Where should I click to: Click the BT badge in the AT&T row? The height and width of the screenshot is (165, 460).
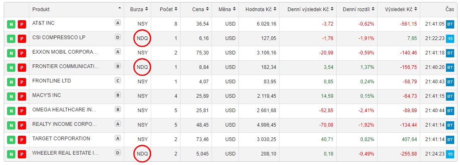[x=450, y=24]
